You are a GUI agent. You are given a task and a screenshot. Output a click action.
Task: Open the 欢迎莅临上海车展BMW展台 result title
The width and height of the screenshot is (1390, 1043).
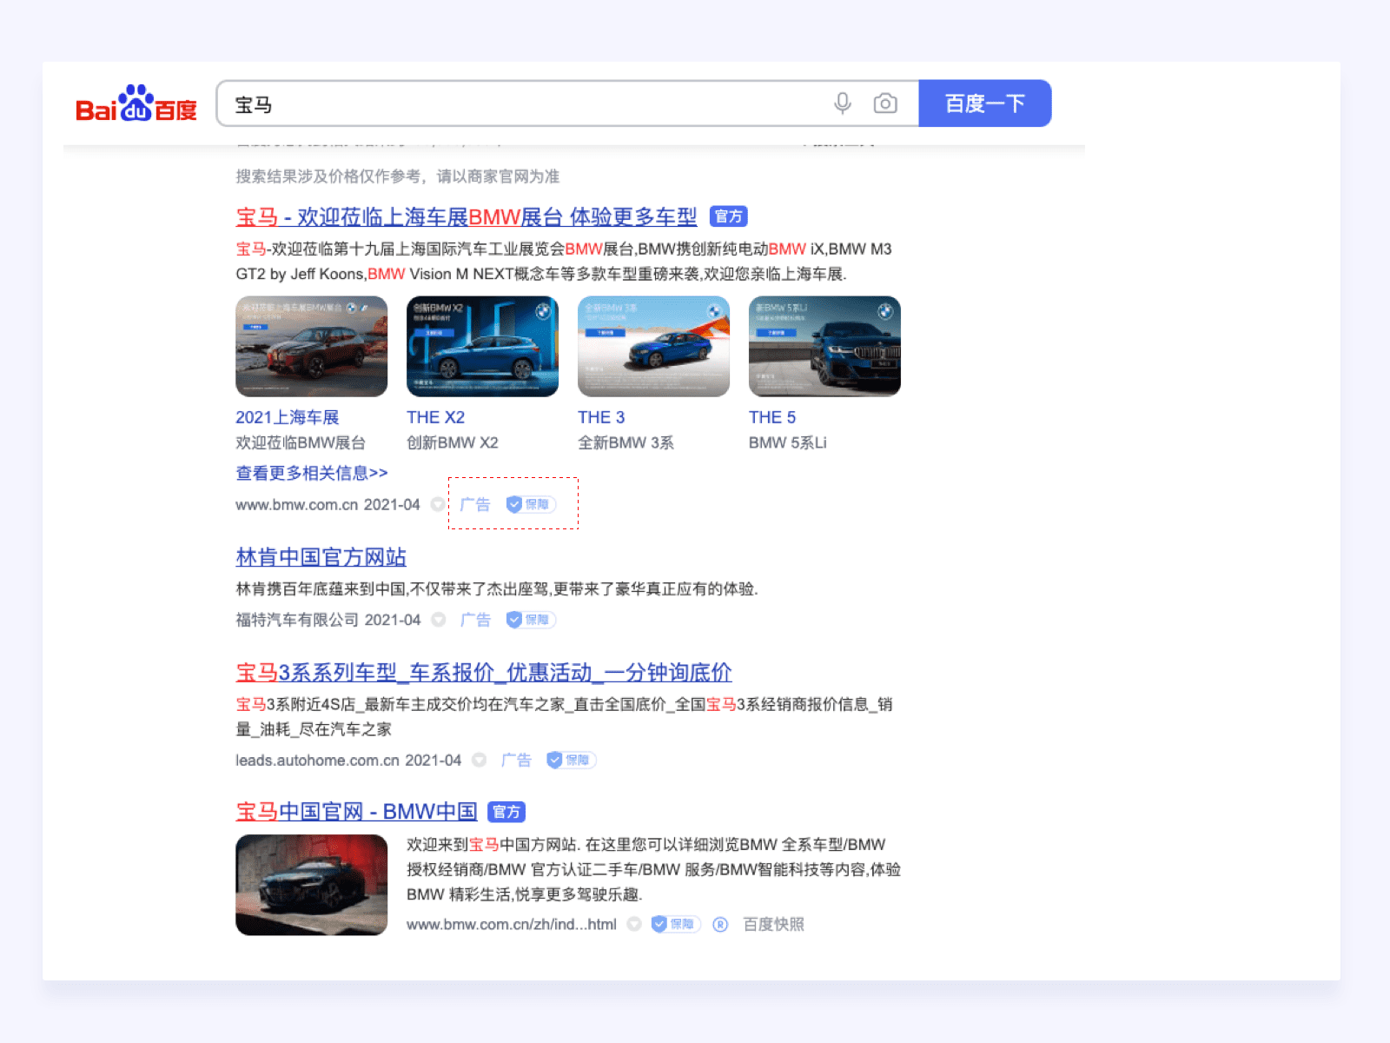[x=467, y=216]
